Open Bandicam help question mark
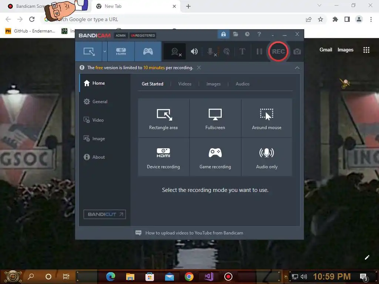The width and height of the screenshot is (379, 284). click(259, 34)
